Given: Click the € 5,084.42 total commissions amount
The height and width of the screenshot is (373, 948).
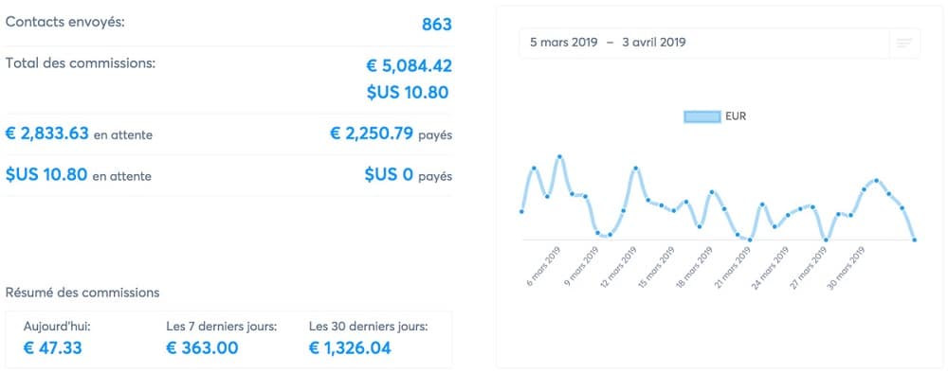Looking at the screenshot, I should click(x=410, y=65).
